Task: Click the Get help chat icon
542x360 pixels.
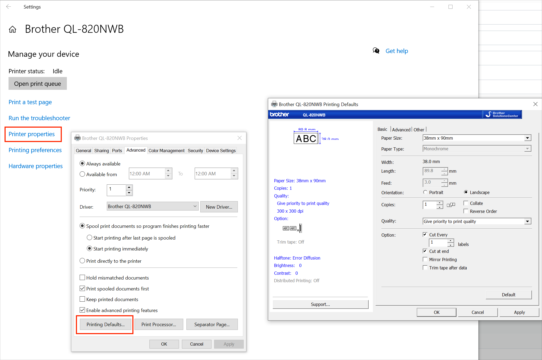Action: click(376, 51)
